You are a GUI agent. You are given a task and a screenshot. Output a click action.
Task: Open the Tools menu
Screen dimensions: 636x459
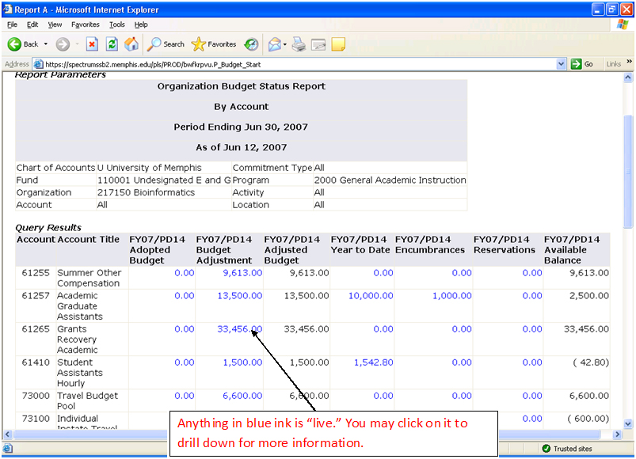(116, 25)
